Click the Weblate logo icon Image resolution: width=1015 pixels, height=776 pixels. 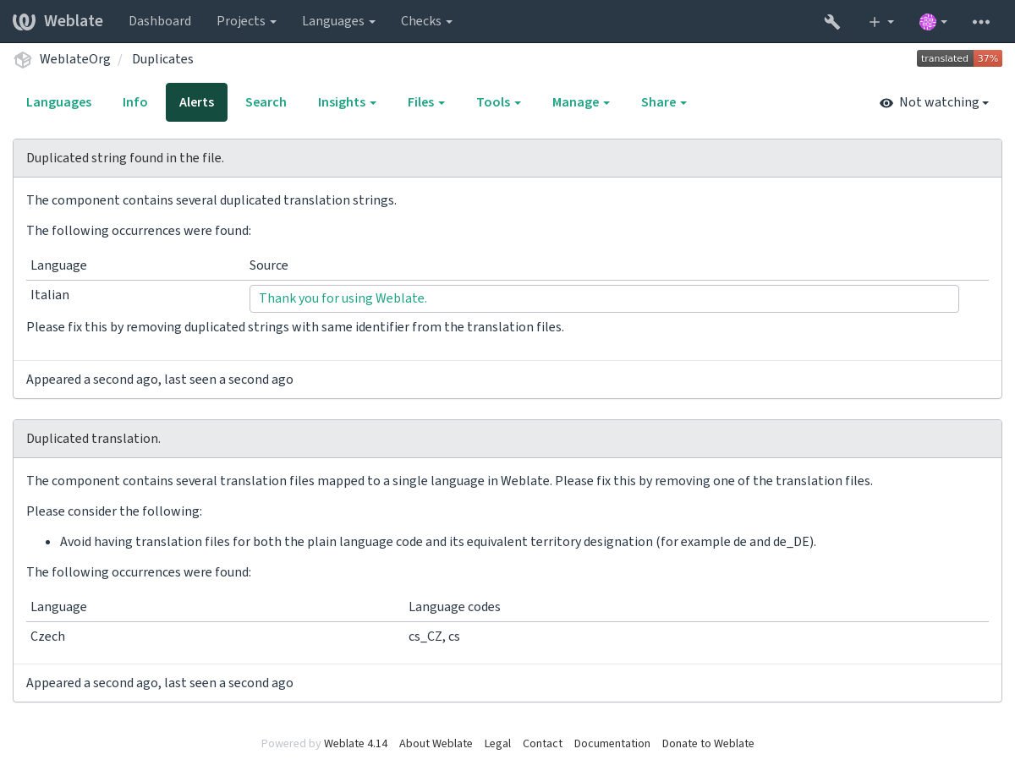(24, 21)
